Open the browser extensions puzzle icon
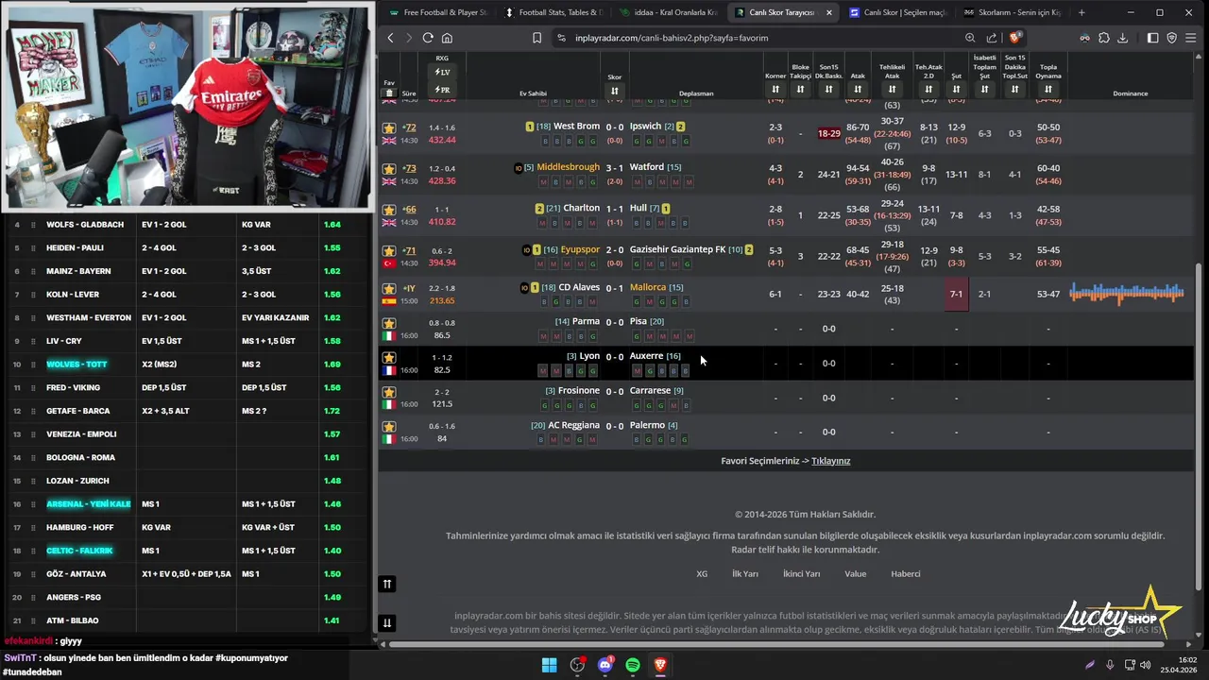Viewport: 1209px width, 680px height. click(x=1103, y=38)
